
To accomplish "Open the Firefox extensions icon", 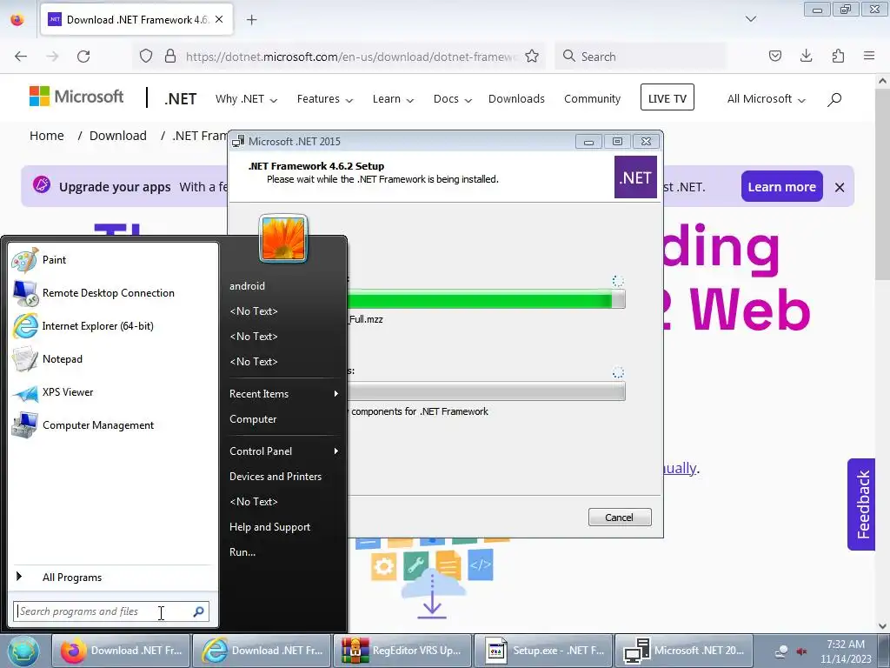I will (838, 57).
